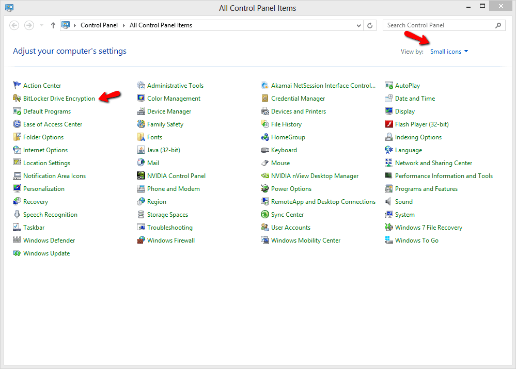Open recent pages dropdown next to navigation arrows
Viewport: 516px width, 369px height.
pyautogui.click(x=41, y=25)
